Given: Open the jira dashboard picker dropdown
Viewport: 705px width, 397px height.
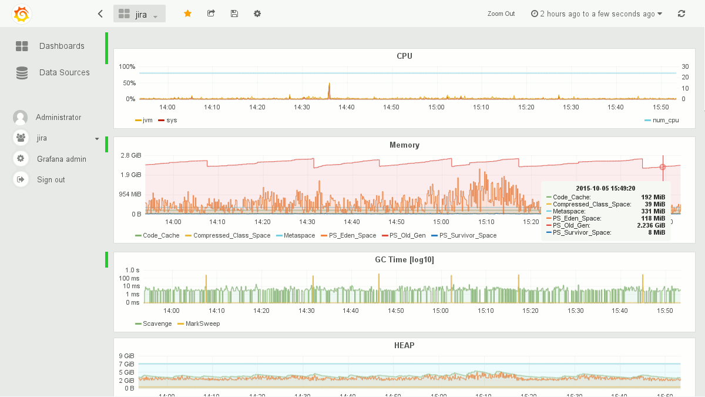Looking at the screenshot, I should (x=139, y=14).
